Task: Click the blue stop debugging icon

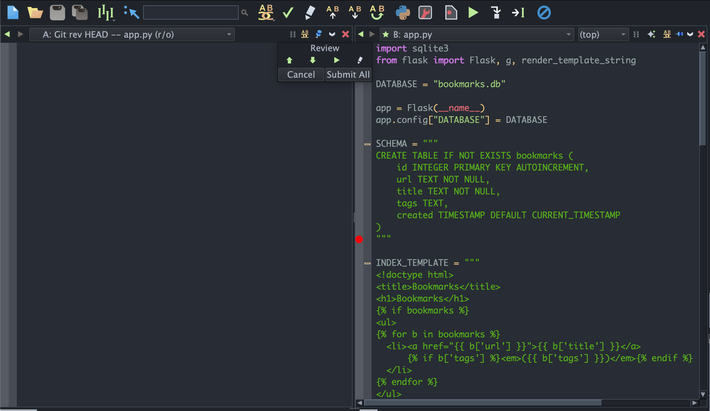Action: tap(544, 13)
